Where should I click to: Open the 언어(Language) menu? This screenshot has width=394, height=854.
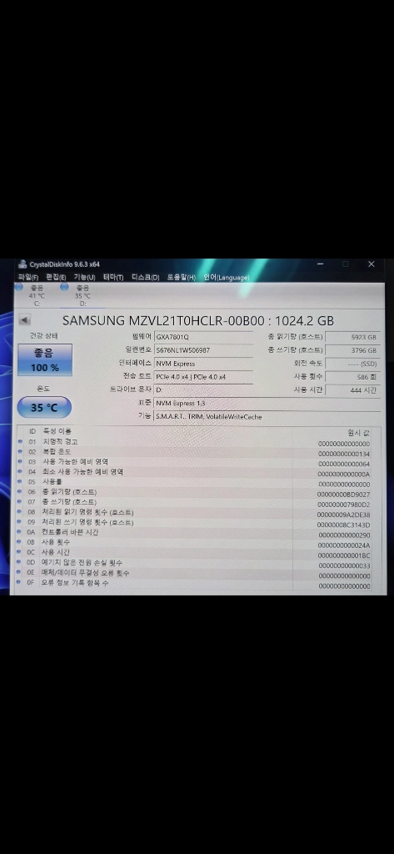tap(227, 277)
